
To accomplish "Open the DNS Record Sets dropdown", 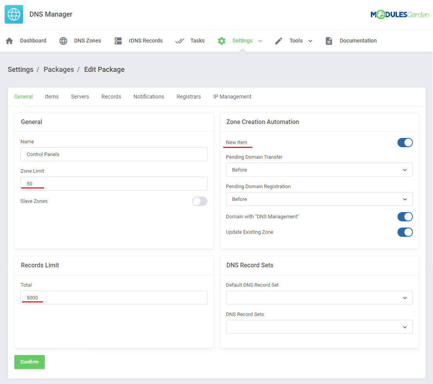I will tap(319, 327).
